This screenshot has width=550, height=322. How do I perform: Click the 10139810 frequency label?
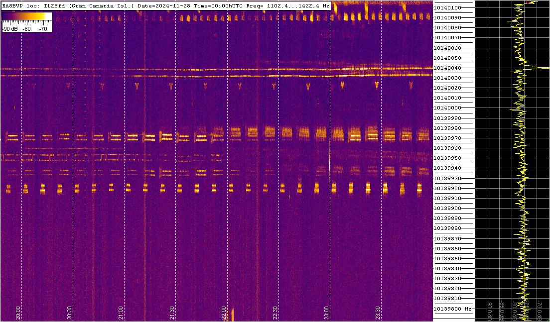point(447,299)
